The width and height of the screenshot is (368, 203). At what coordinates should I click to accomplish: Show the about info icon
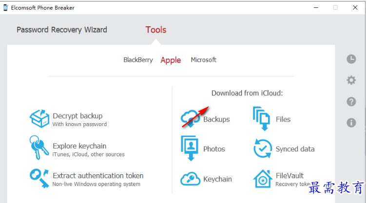[x=351, y=123]
